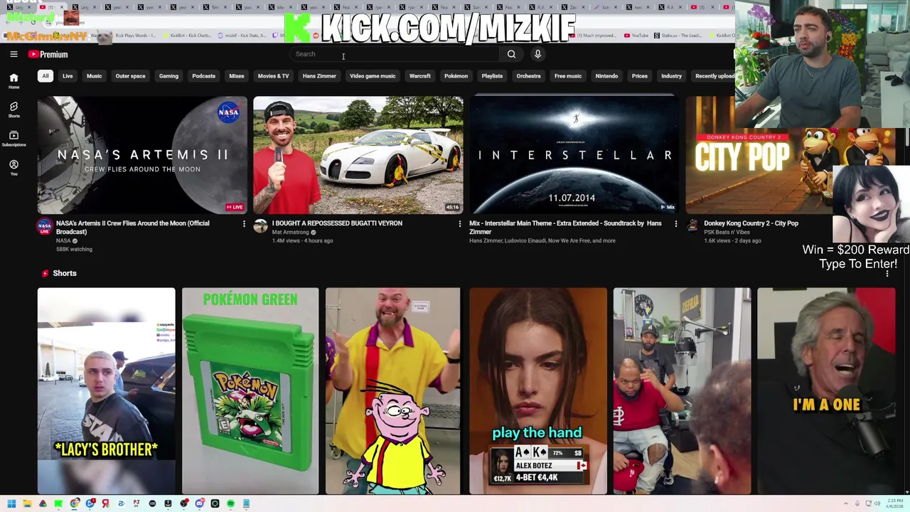Open options menu for Interstellar mix
The width and height of the screenshot is (910, 512).
tap(675, 224)
